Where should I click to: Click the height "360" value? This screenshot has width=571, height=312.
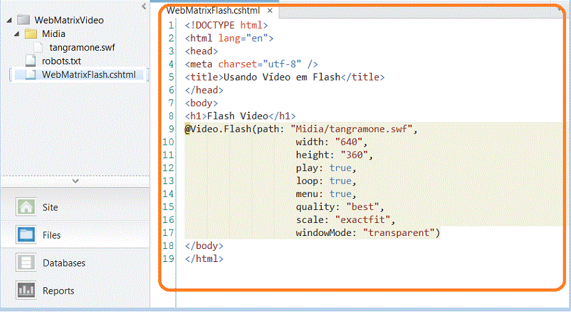(354, 155)
